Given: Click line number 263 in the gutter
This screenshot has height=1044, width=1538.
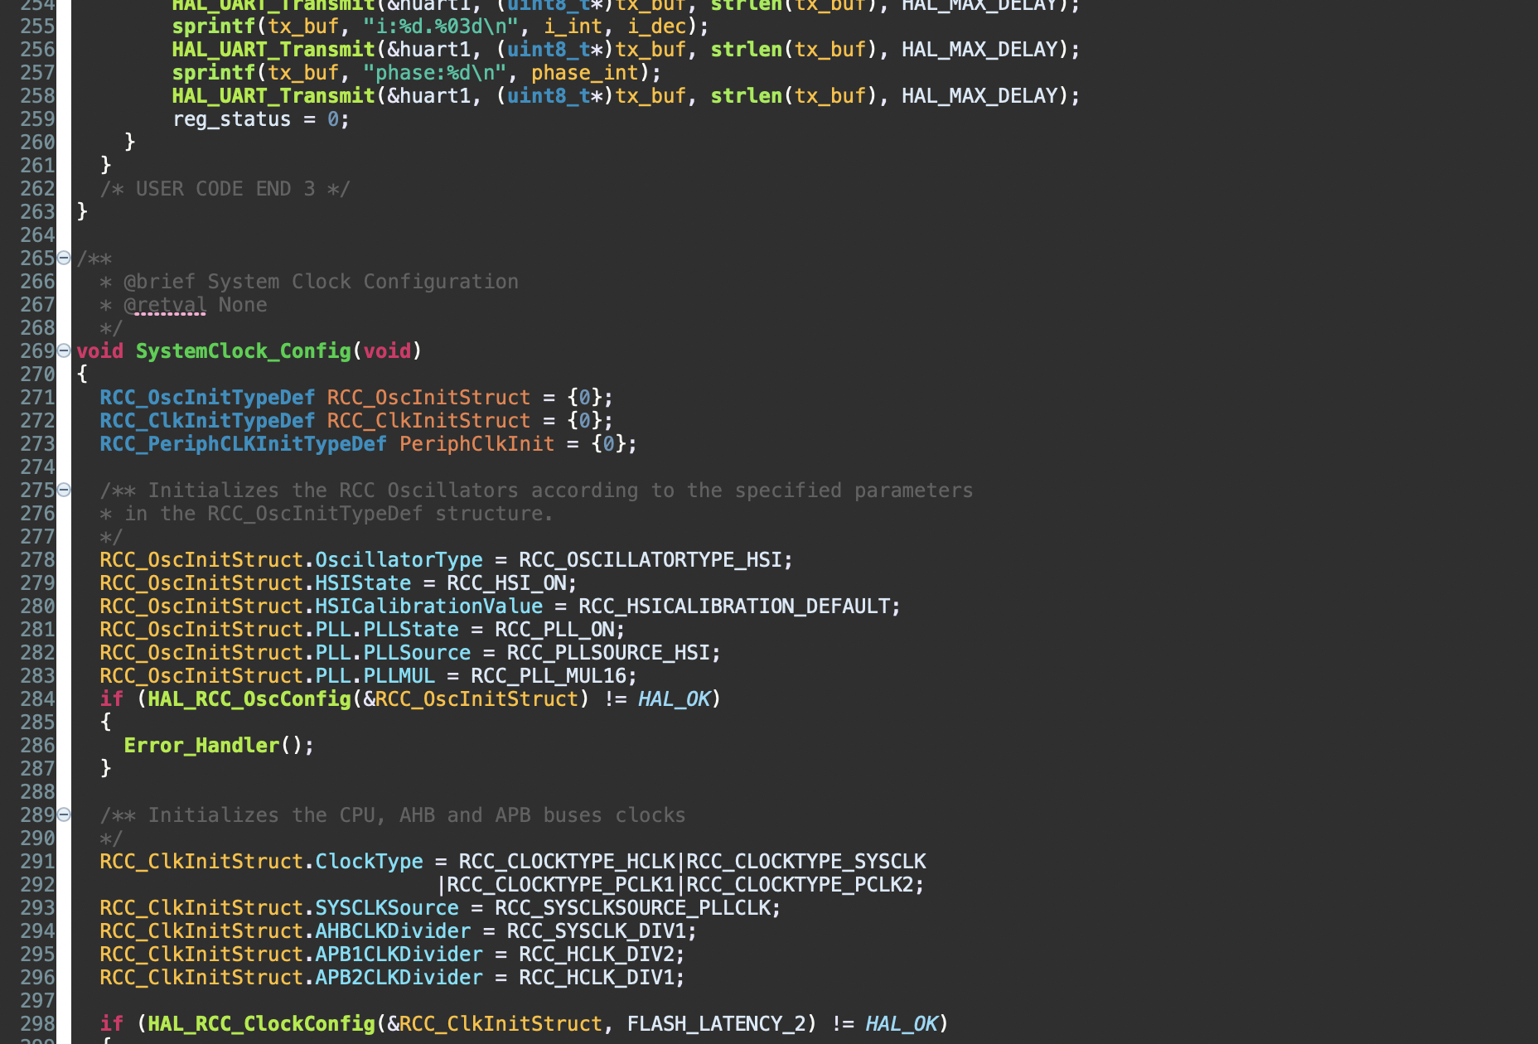Looking at the screenshot, I should point(37,212).
